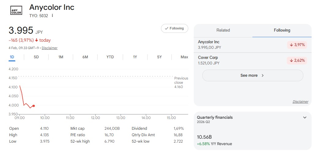322x154 pixels.
Task: Show the 1M price chart
Action: click(61, 57)
